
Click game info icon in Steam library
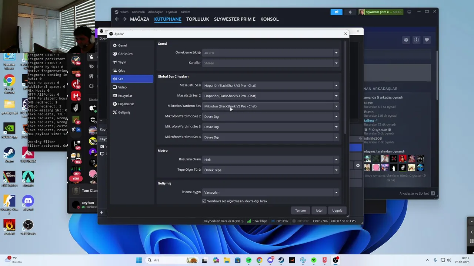417,40
